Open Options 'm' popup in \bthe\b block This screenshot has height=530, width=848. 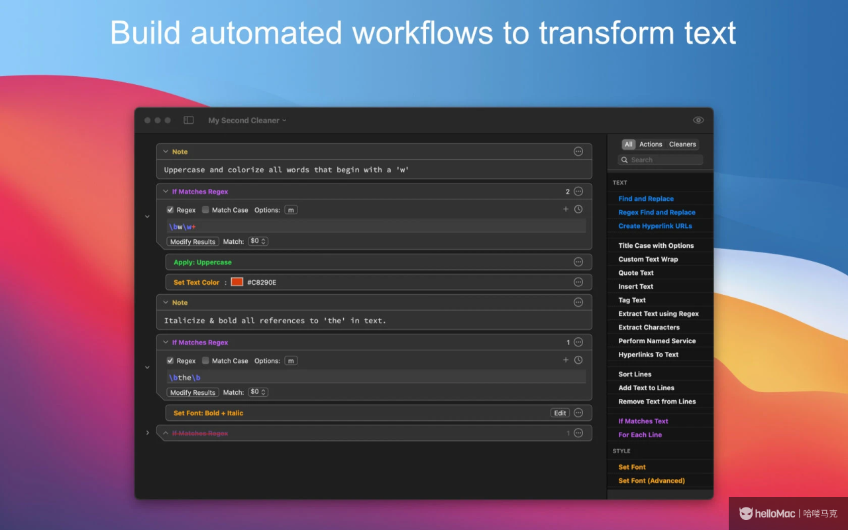[x=291, y=361]
